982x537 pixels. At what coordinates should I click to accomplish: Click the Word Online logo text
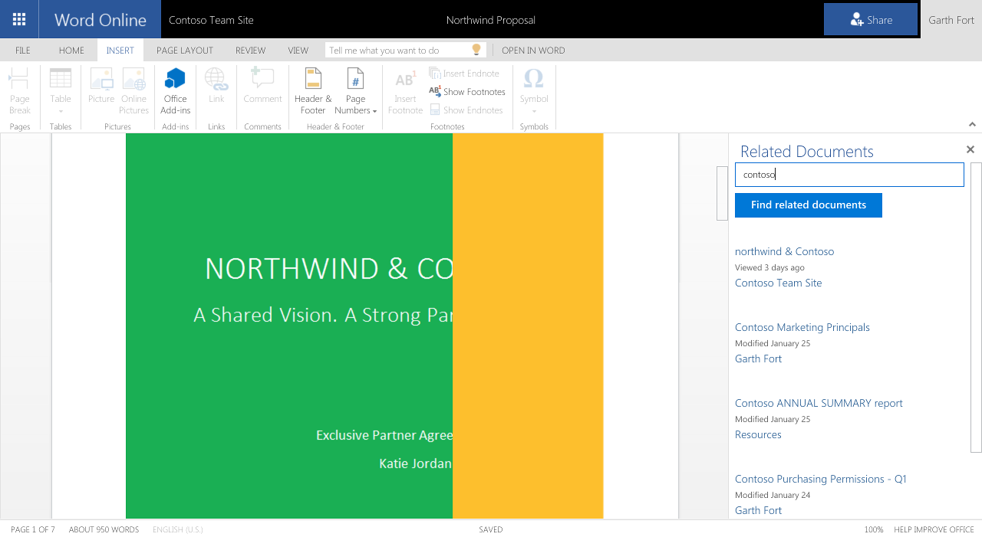(101, 20)
